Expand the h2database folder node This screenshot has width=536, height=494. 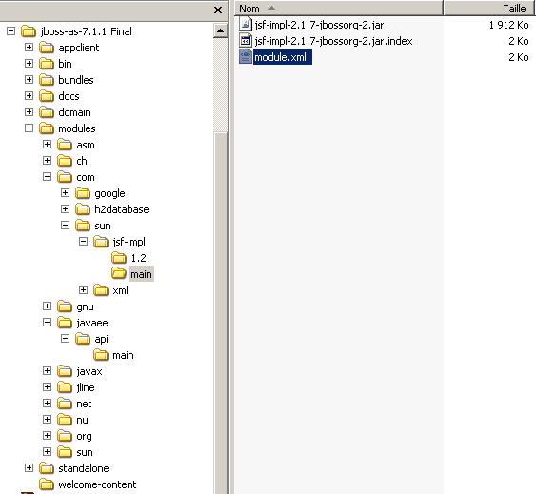66,208
